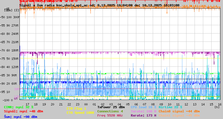Select the yellow ETH Plug 1 legend label

tap(76, 108)
